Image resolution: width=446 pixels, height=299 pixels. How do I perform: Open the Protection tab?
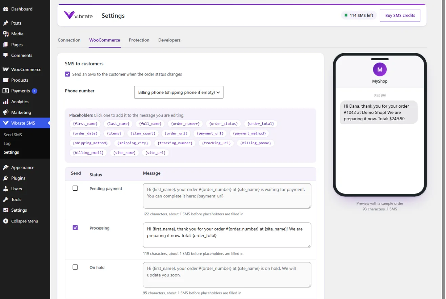(x=139, y=40)
